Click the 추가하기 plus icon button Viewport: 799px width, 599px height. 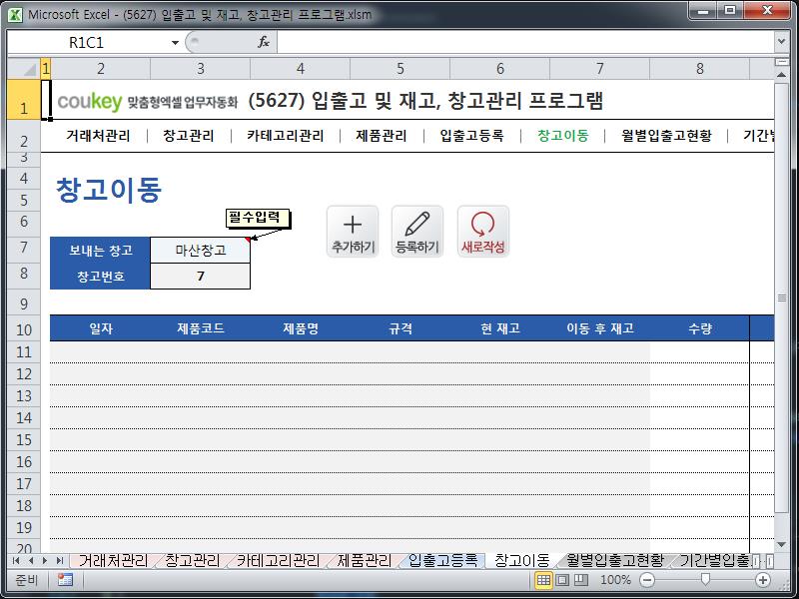(353, 232)
